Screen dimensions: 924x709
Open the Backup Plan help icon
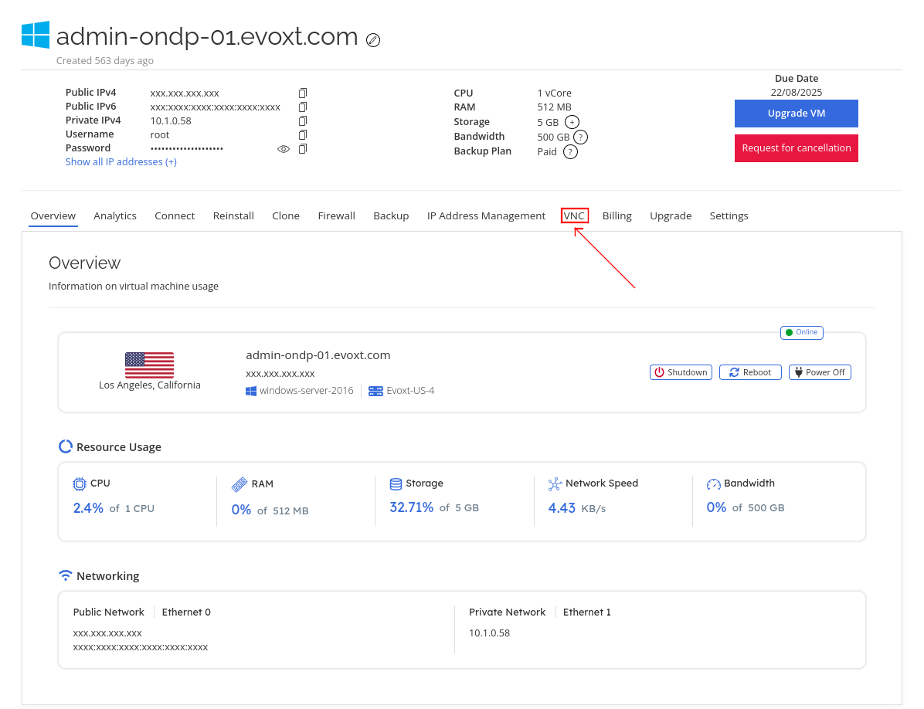pos(570,151)
